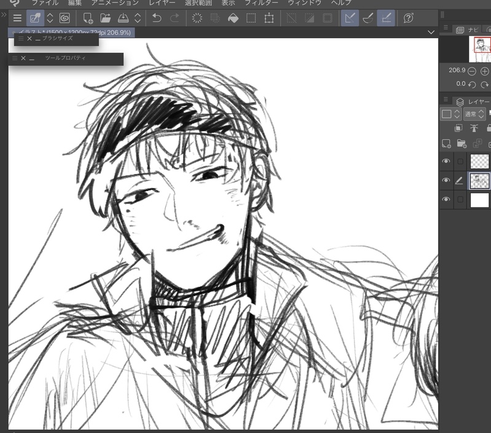The height and width of the screenshot is (433, 491).
Task: Open the 選択範囲 menu
Action: 198,3
